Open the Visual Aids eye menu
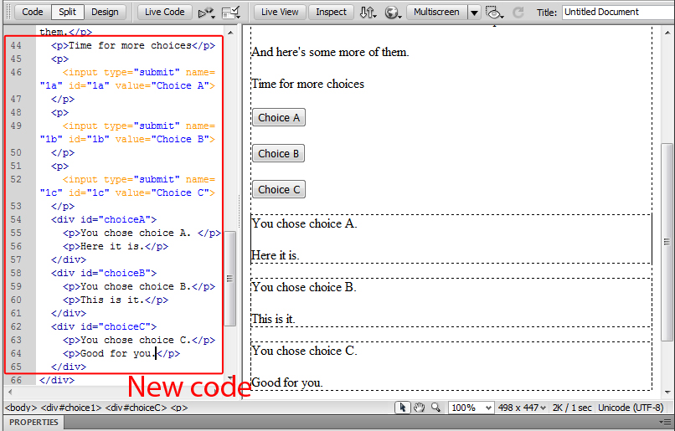The image size is (675, 431). pos(494,13)
